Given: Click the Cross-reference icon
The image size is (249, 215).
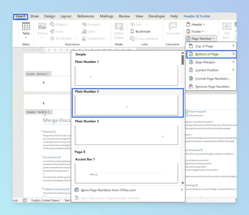Looking at the screenshot, I should (132, 38).
